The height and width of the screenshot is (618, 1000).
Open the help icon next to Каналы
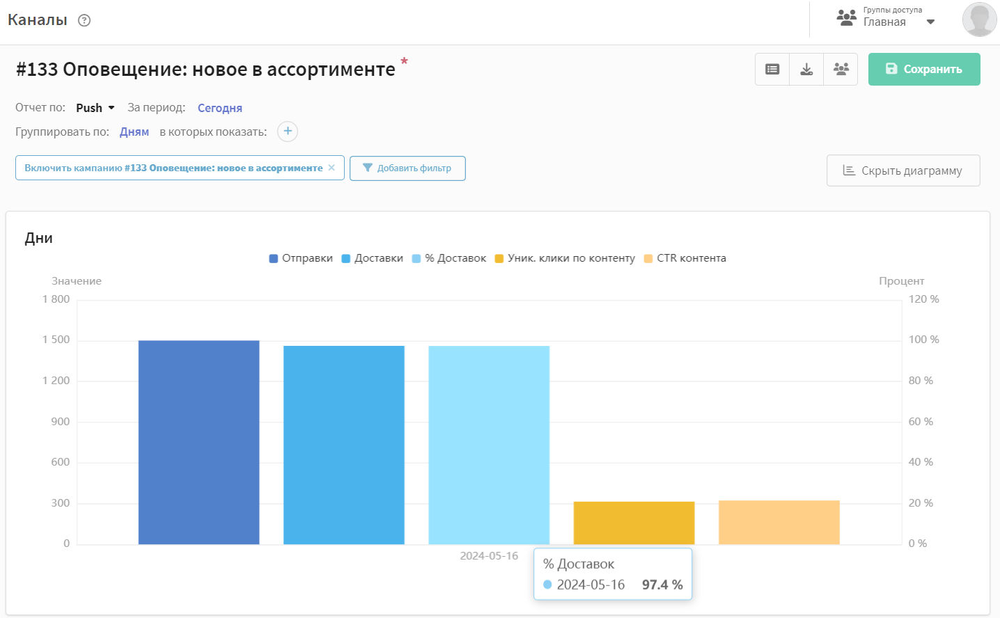84,20
